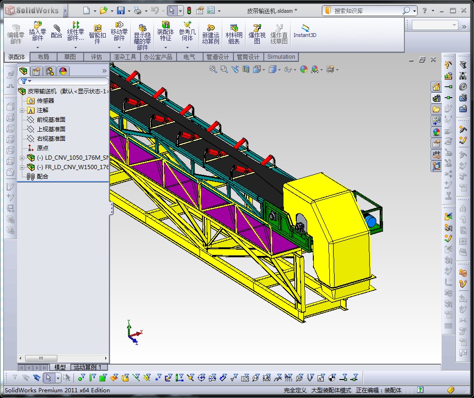The width and height of the screenshot is (474, 398).
Task: Open the Simulation tab
Action: tap(281, 57)
